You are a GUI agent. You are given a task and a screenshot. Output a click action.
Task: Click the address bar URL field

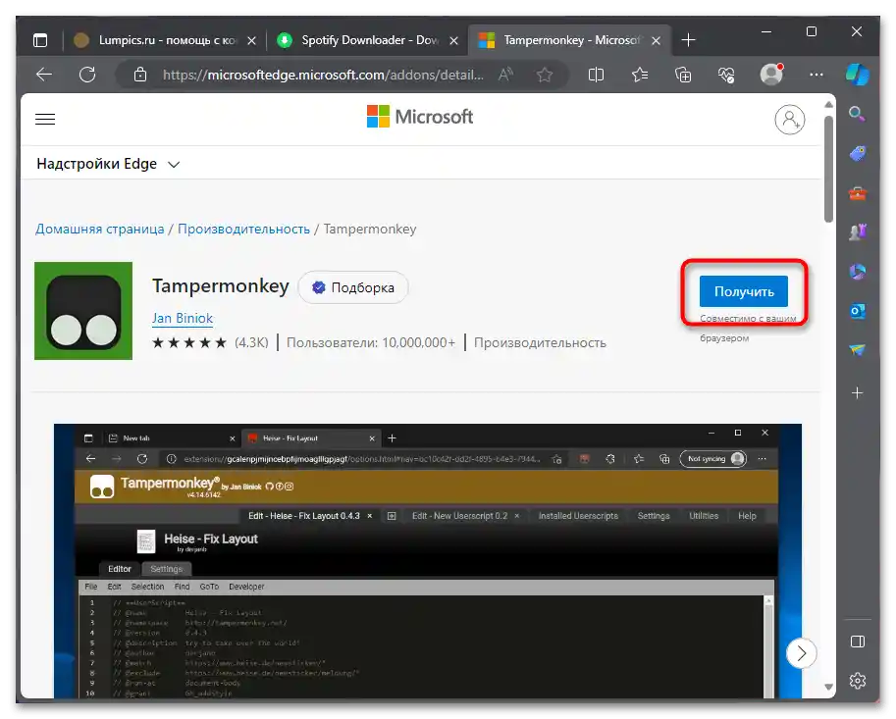click(x=323, y=75)
